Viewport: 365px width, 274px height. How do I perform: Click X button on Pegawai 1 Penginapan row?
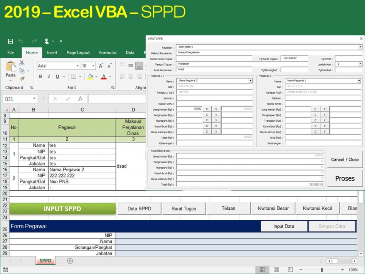(x=216, y=115)
